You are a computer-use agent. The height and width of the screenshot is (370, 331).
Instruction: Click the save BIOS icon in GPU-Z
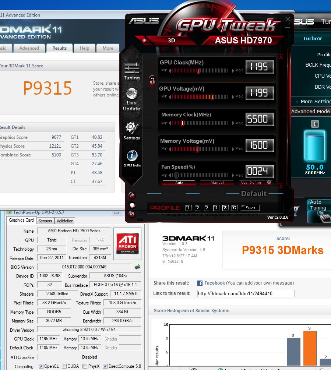point(137,267)
